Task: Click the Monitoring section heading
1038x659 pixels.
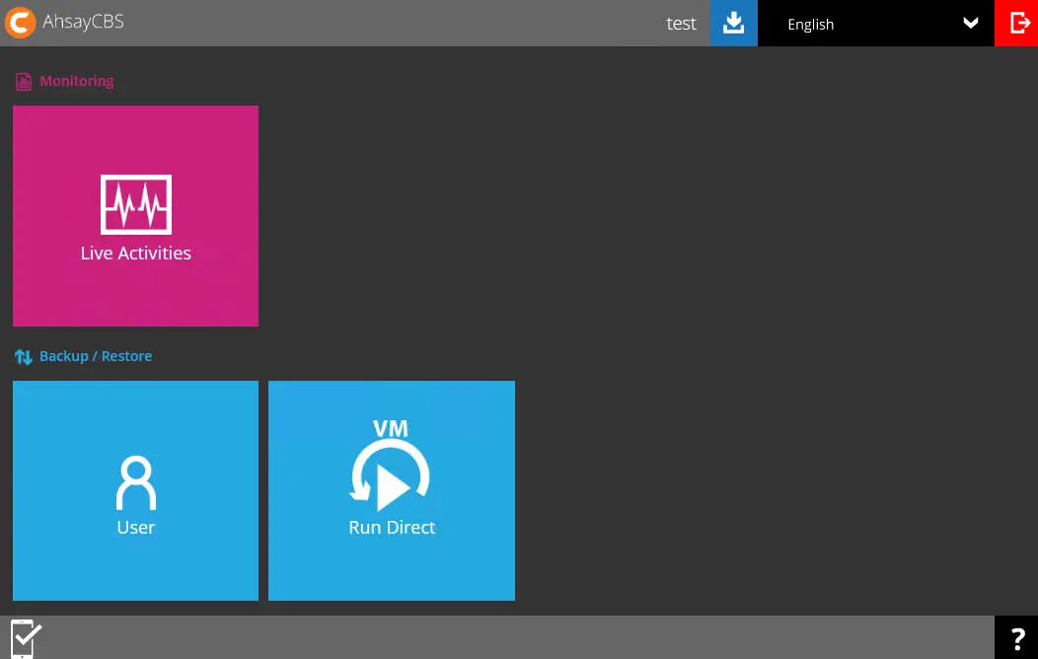Action: tap(77, 81)
